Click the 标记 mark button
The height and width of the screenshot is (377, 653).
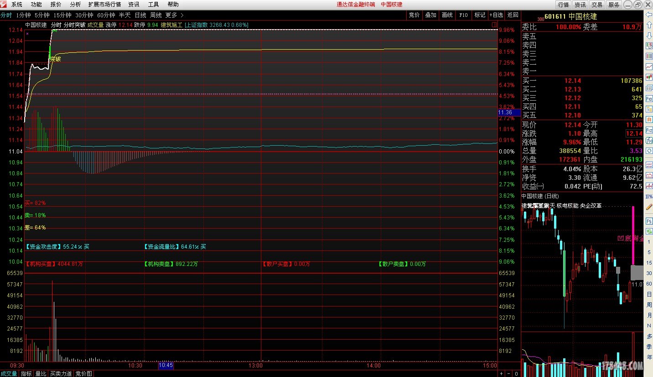click(480, 15)
